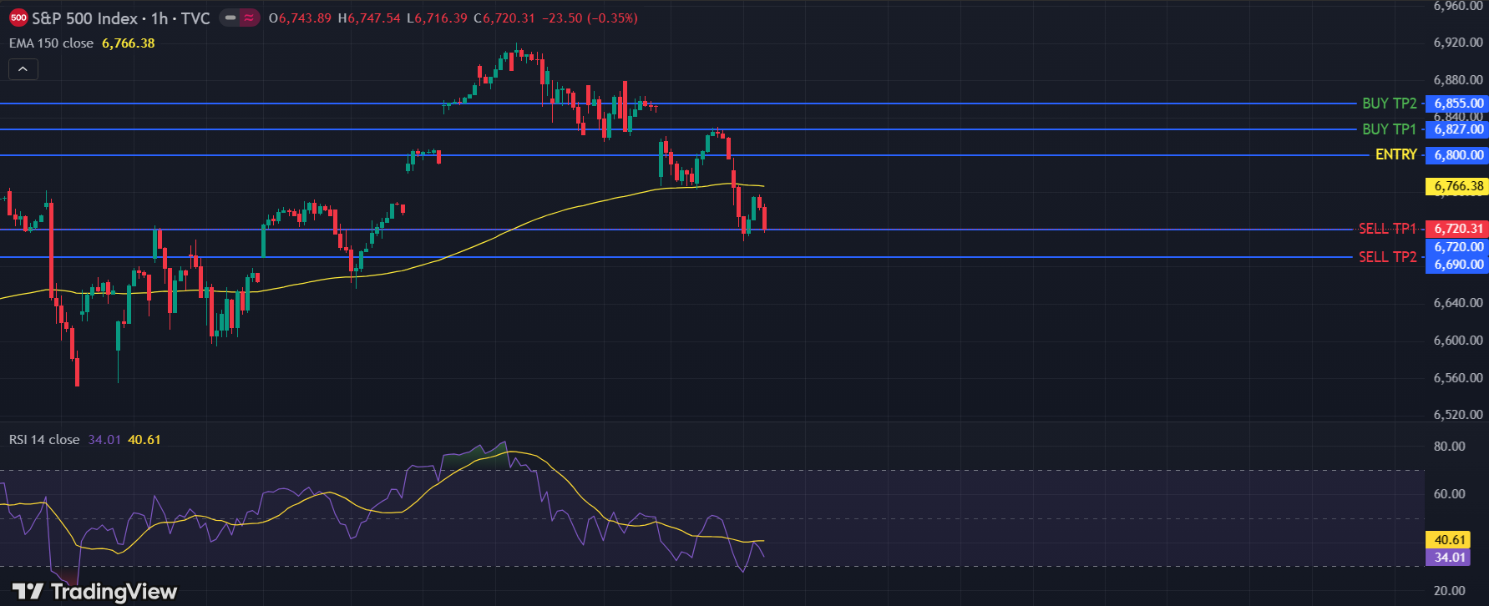1489x606 pixels.
Task: Select the EMA 150 close indicator legend
Action: click(x=52, y=43)
